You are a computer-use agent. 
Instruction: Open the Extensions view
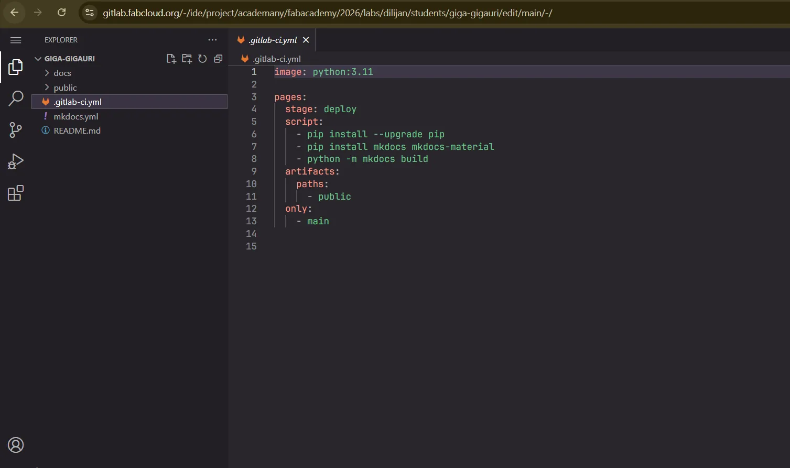pos(16,193)
